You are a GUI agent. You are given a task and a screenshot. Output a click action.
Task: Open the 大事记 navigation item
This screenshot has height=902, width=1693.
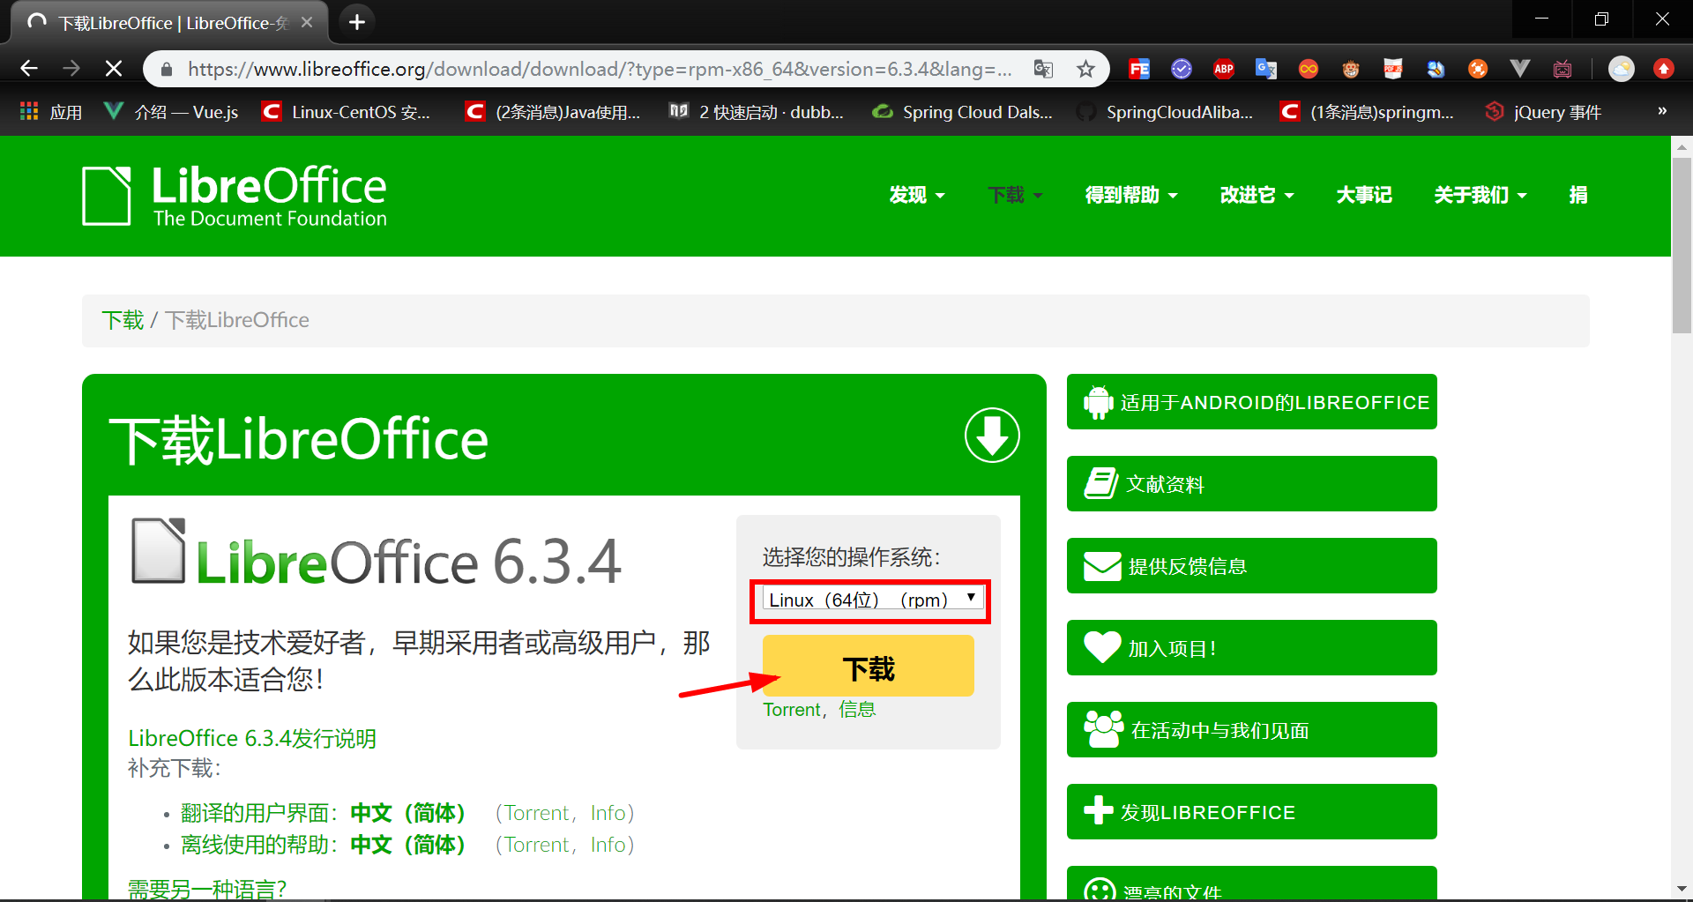[1364, 195]
